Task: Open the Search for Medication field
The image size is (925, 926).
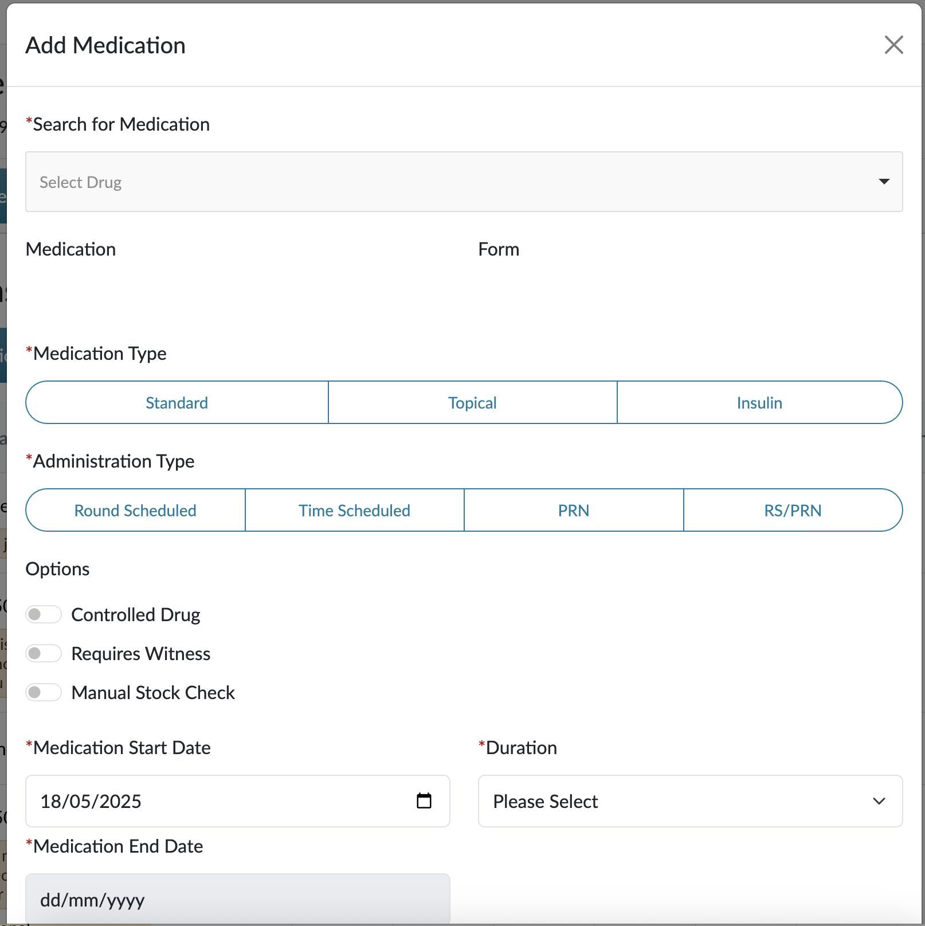Action: click(x=447, y=182)
